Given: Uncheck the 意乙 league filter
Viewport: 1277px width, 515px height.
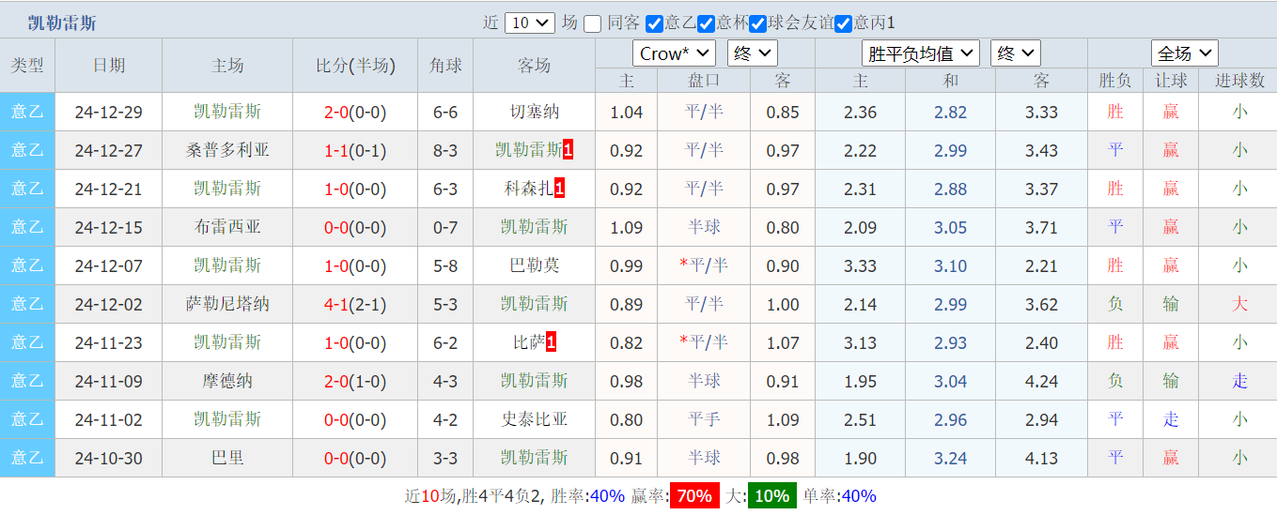Looking at the screenshot, I should click(x=655, y=23).
